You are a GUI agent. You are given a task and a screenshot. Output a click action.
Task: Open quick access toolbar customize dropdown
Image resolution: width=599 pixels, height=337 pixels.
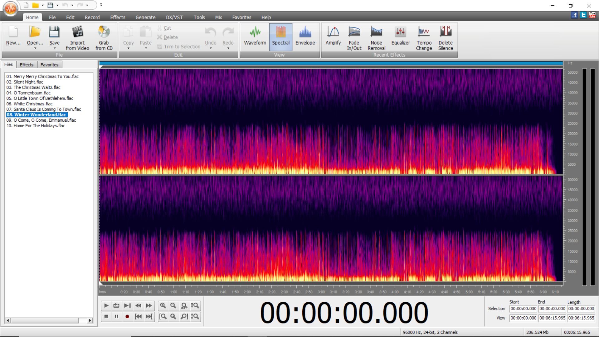[101, 5]
